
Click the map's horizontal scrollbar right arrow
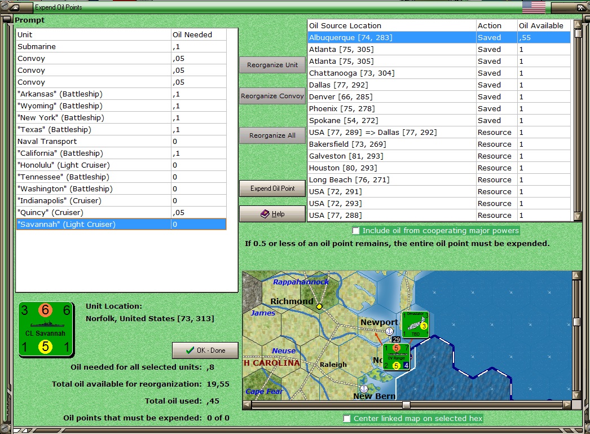pyautogui.click(x=567, y=405)
